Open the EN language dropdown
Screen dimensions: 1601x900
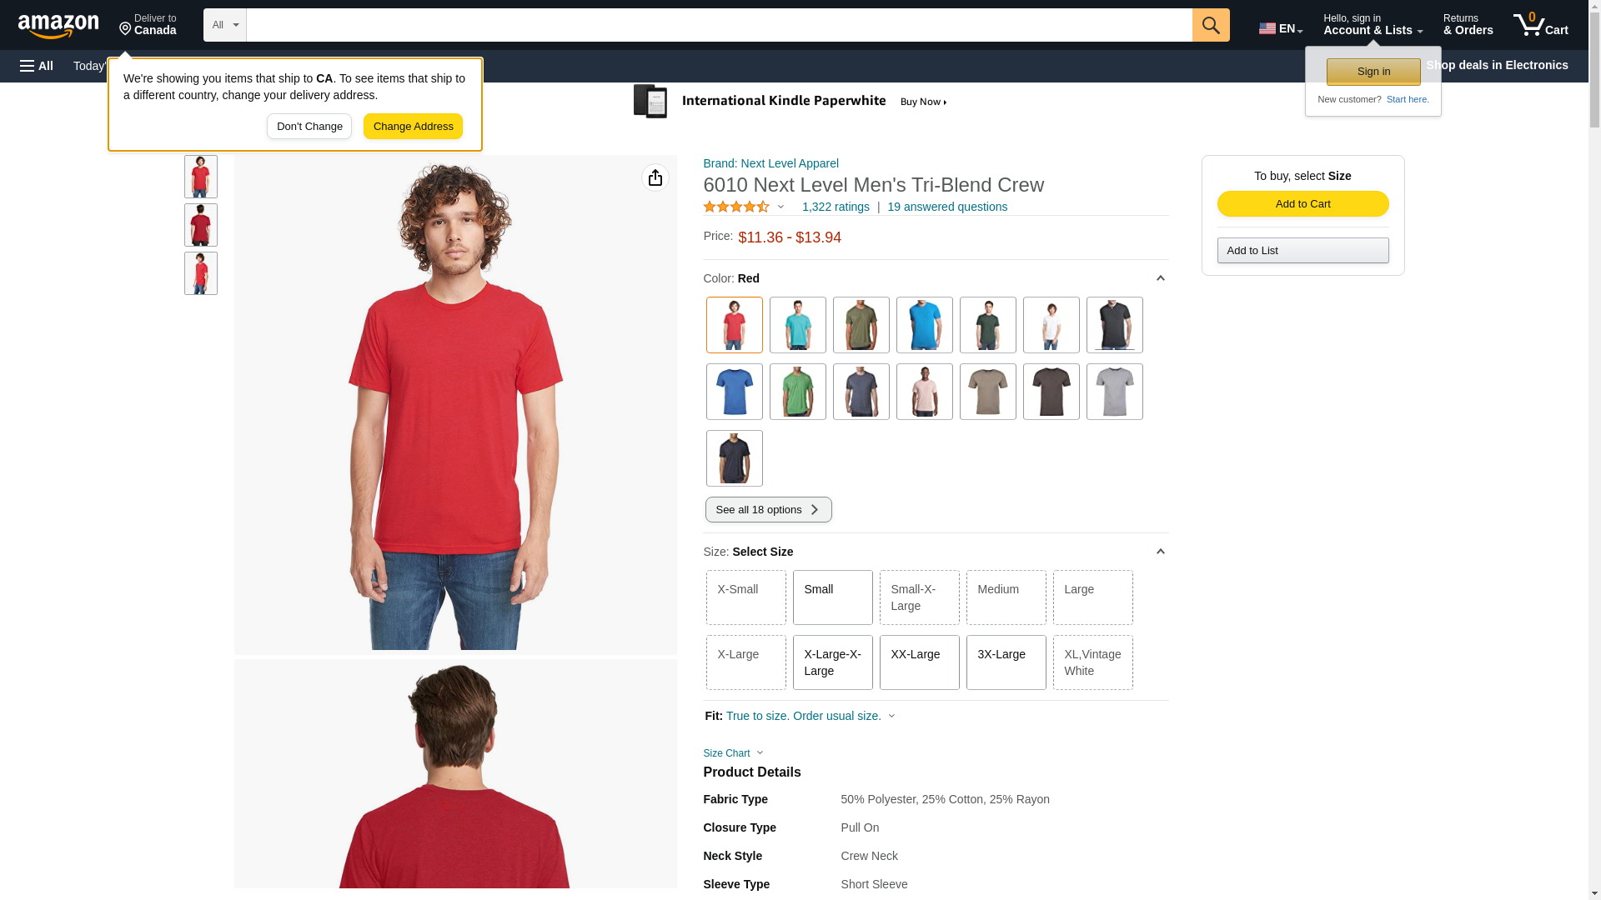click(x=1281, y=28)
